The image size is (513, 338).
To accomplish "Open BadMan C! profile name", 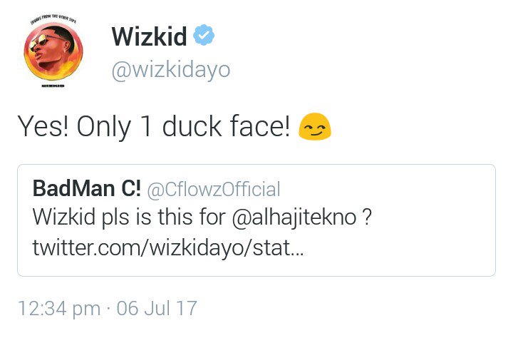I will pos(87,189).
